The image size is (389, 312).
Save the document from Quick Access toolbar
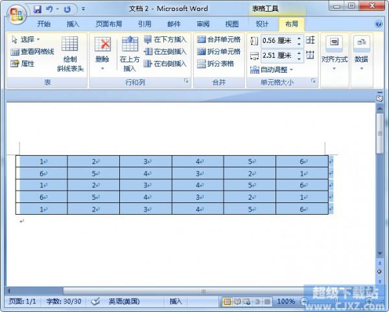tap(38, 10)
